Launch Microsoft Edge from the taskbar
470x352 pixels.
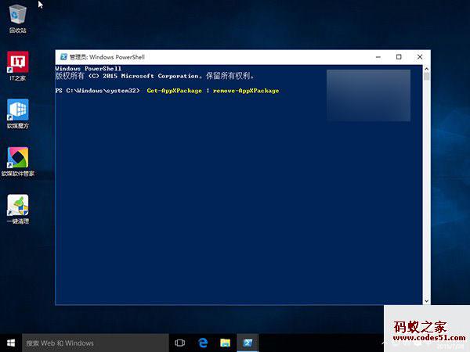(x=202, y=343)
